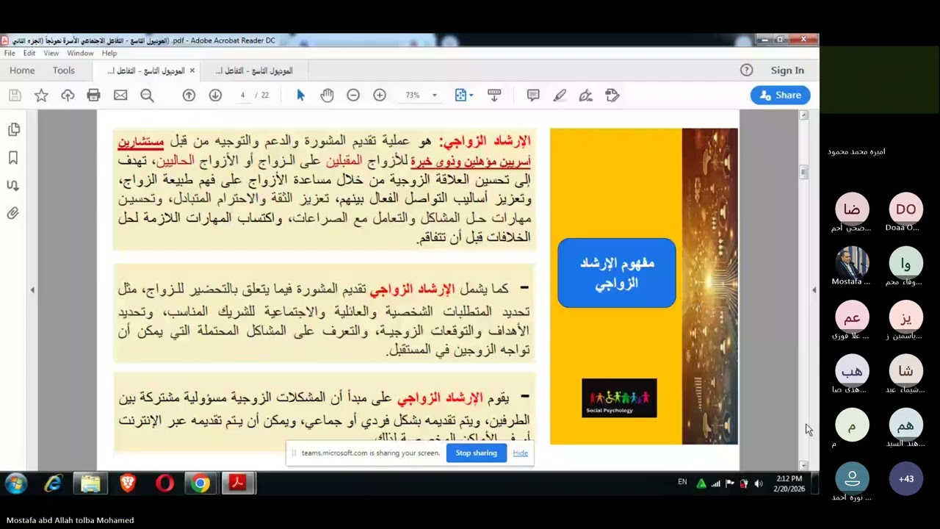Open the Attachments paperclip panel
Viewport: 940px width, 529px height.
coord(13,214)
